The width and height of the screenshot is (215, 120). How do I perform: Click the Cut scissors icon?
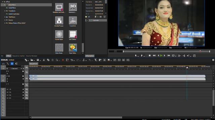coord(44,60)
